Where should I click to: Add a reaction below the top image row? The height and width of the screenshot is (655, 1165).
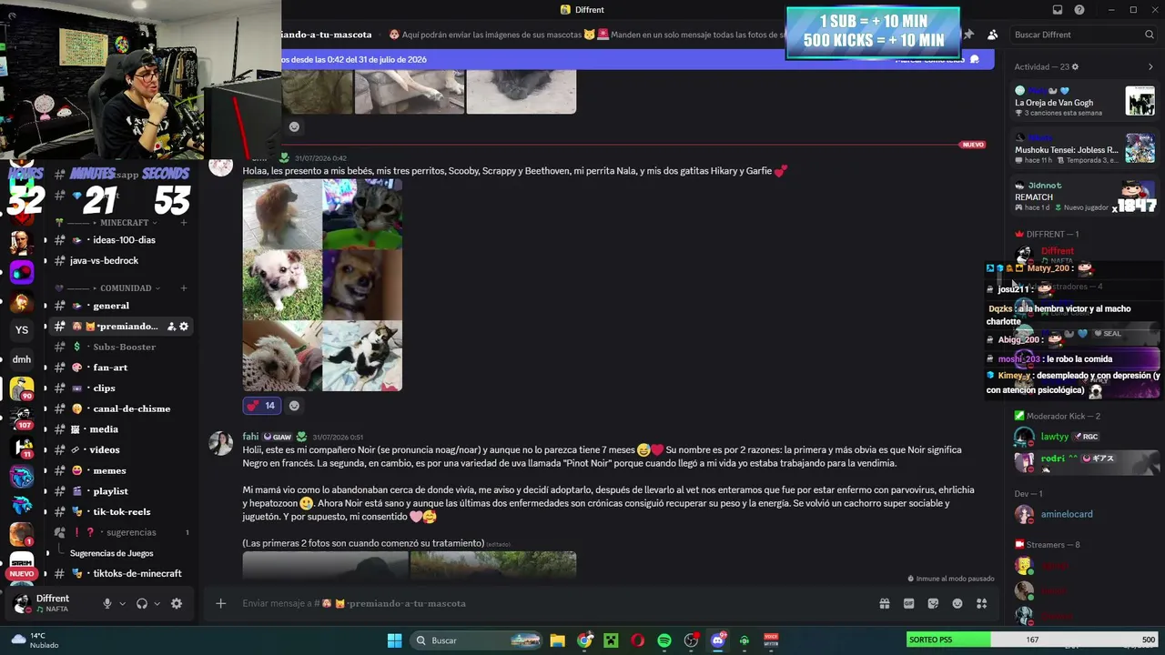pos(294,126)
